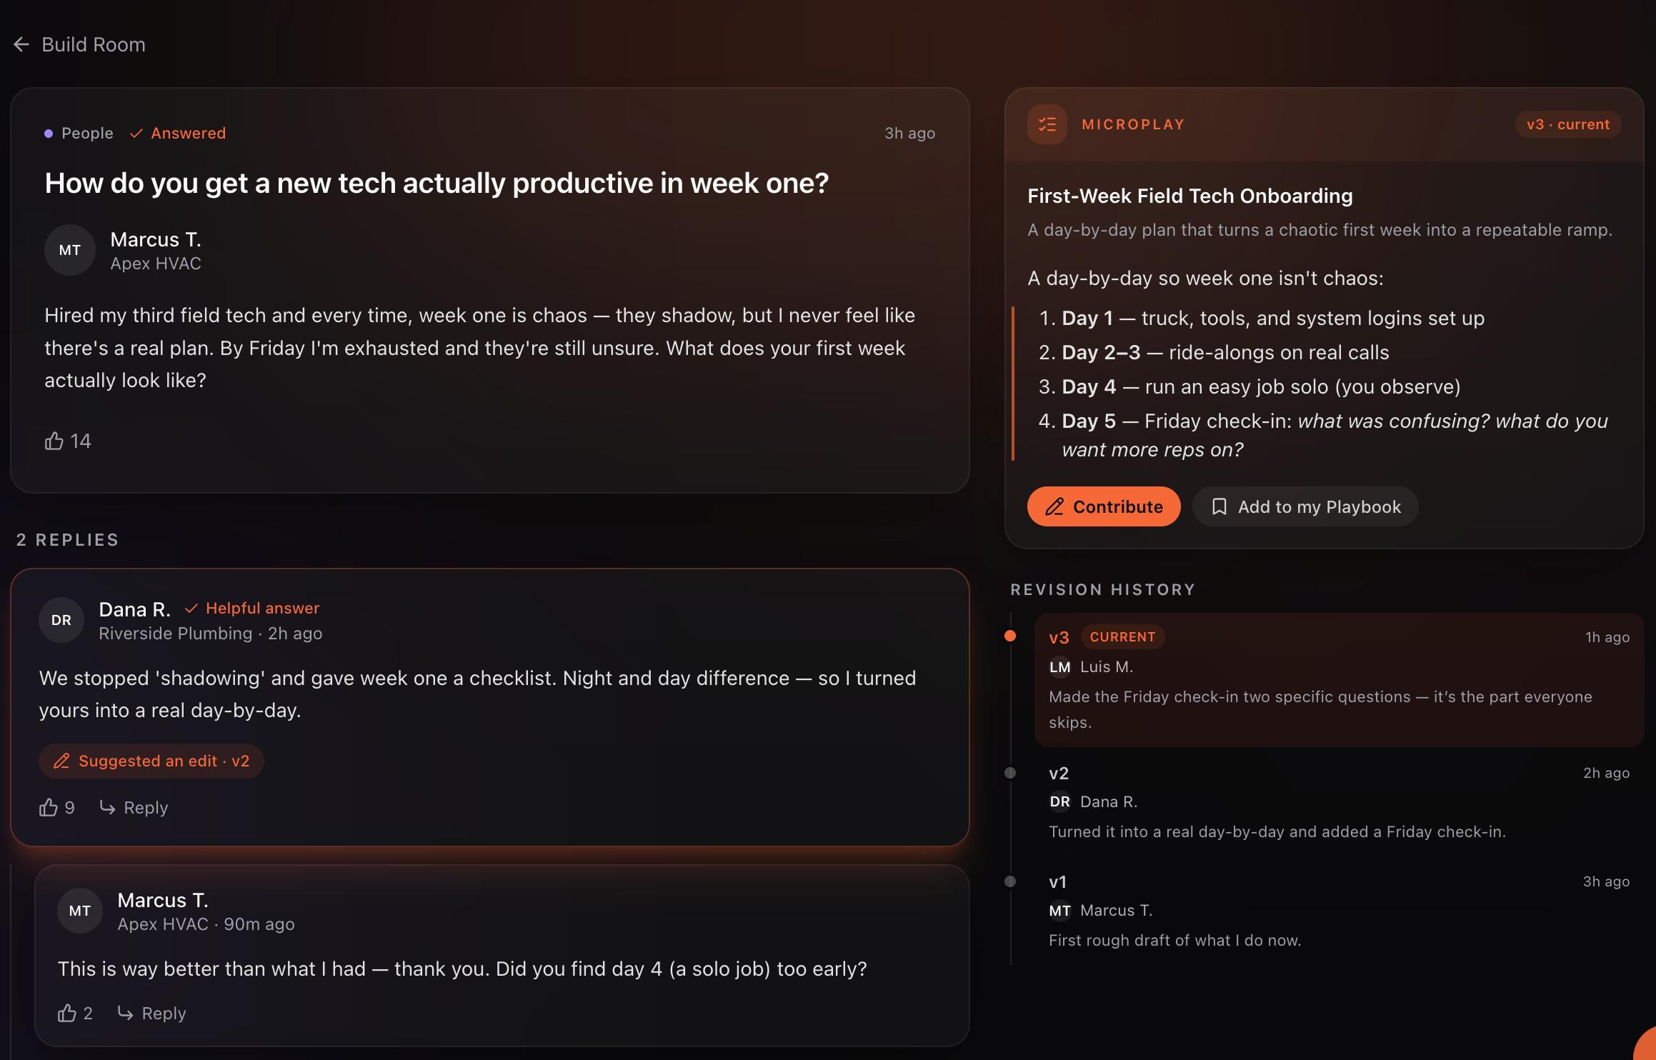Click thumbs-up on Dana R.'s reply
The height and width of the screenshot is (1060, 1656).
tap(56, 807)
